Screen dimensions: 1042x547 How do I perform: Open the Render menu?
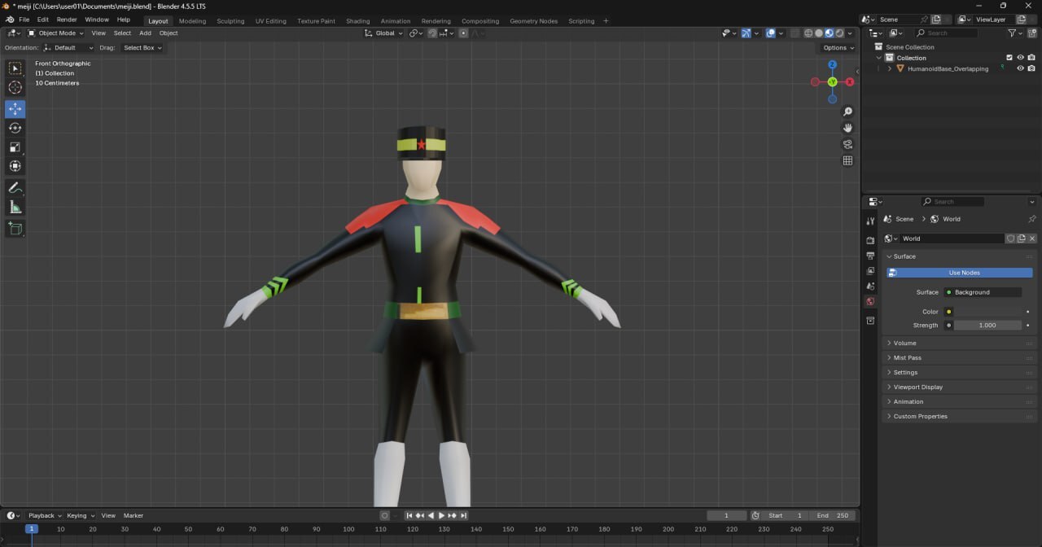[x=67, y=20]
